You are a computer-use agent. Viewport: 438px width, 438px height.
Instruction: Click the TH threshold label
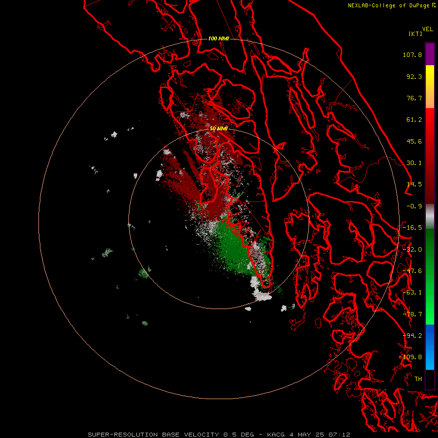(418, 379)
